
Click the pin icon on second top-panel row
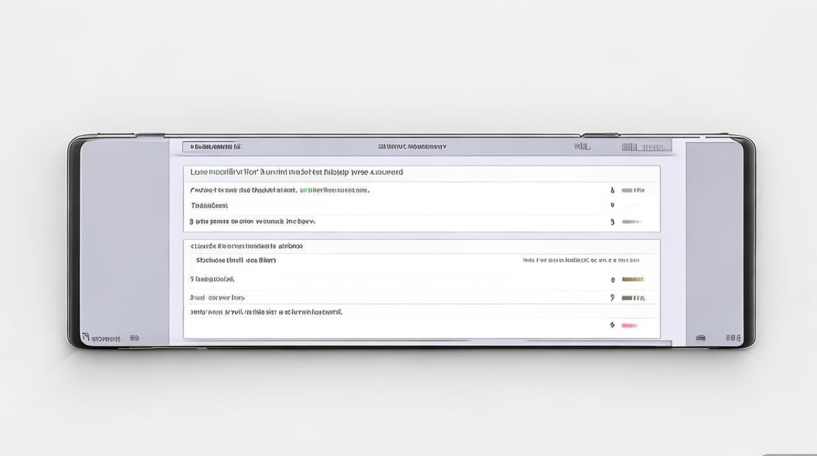(x=612, y=206)
